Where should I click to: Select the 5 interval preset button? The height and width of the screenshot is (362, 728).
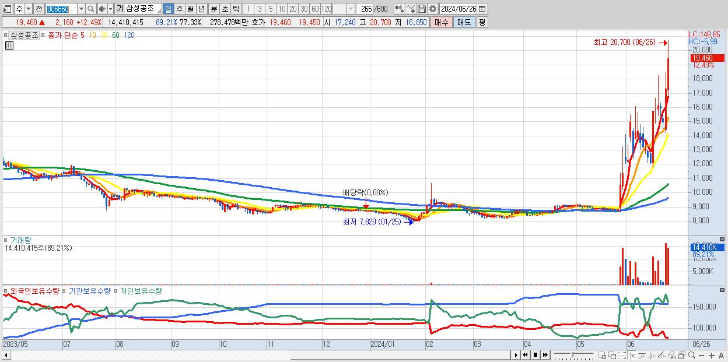pos(271,9)
